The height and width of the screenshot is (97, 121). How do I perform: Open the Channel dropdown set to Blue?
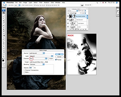[38, 58]
